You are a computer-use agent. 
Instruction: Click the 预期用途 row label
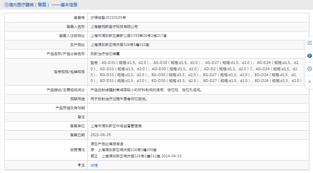coord(77,99)
